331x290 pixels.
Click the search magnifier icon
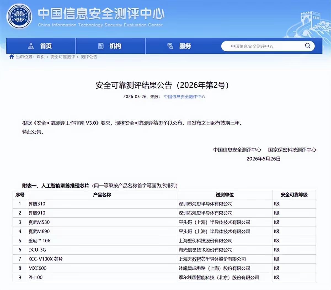308,46
